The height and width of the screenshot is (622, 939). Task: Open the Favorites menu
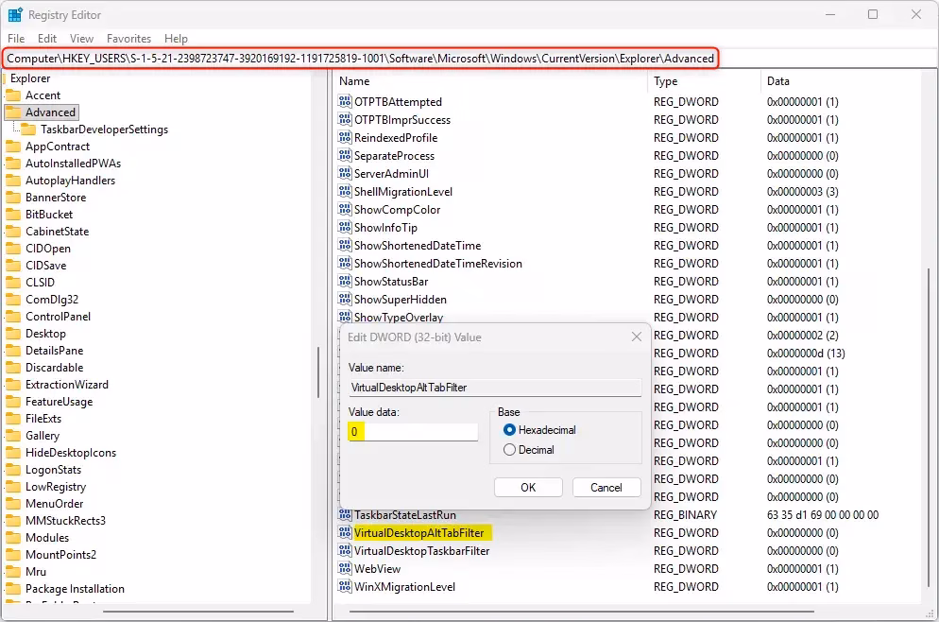(x=128, y=39)
